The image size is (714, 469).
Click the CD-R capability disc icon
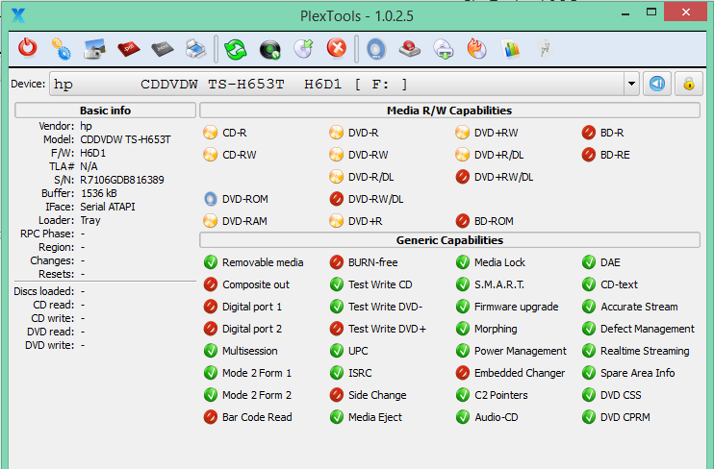211,133
